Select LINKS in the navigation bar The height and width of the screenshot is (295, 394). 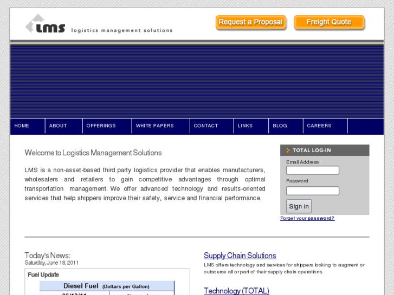coord(246,126)
